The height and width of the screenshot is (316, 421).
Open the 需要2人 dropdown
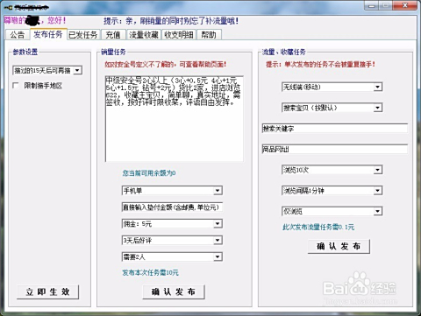[218, 256]
